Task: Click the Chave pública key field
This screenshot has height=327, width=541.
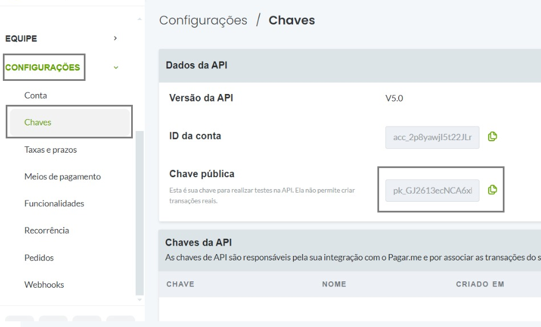Action: click(x=432, y=190)
